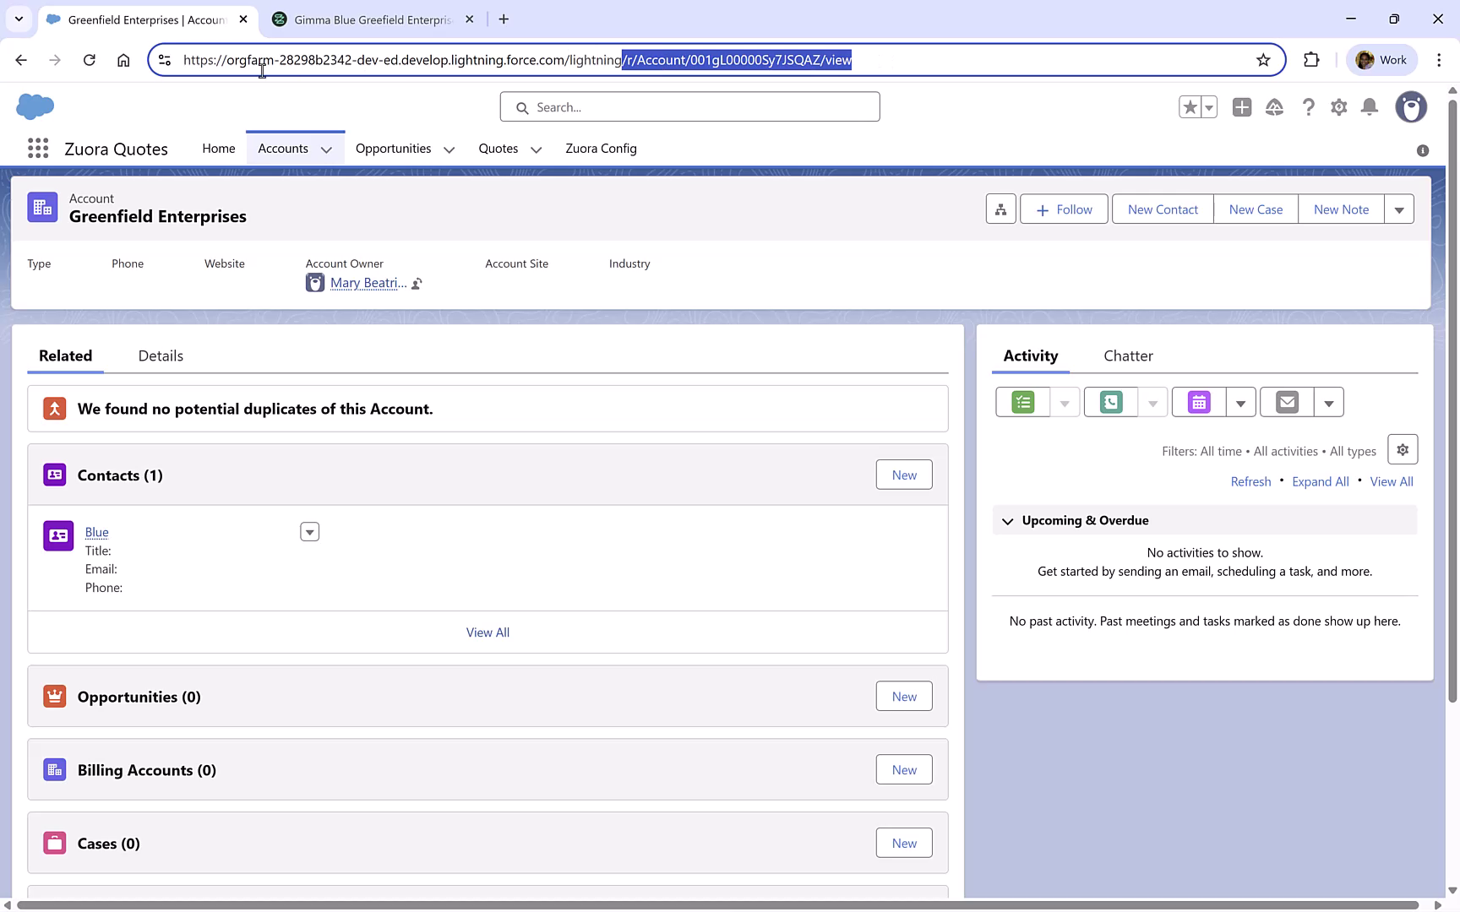Open the Accounts tab dropdown arrow
The image size is (1460, 912).
327,149
